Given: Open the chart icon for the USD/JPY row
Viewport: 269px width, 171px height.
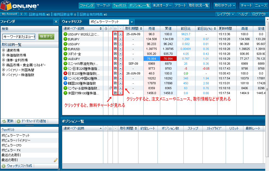Looking at the screenshot, I should click(x=116, y=44).
